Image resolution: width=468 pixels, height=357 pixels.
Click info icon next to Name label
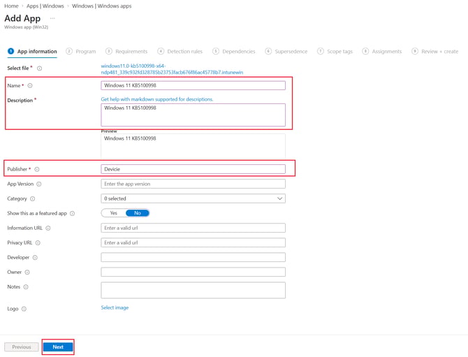tap(30, 86)
